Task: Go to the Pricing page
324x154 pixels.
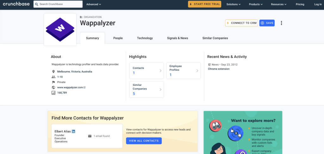Action: point(300,4)
